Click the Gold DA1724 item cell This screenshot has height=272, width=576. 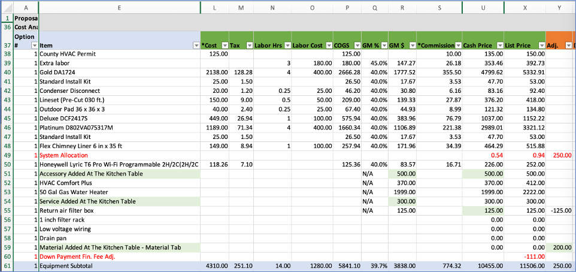[x=119, y=72]
